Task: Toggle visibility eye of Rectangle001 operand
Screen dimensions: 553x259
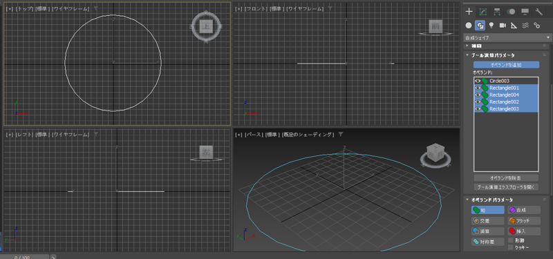Action: coord(478,88)
